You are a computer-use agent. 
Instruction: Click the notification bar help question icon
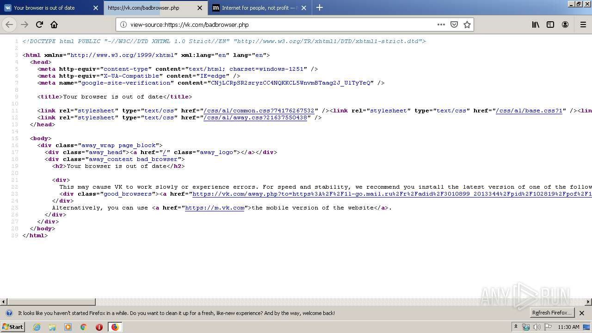(x=9, y=313)
